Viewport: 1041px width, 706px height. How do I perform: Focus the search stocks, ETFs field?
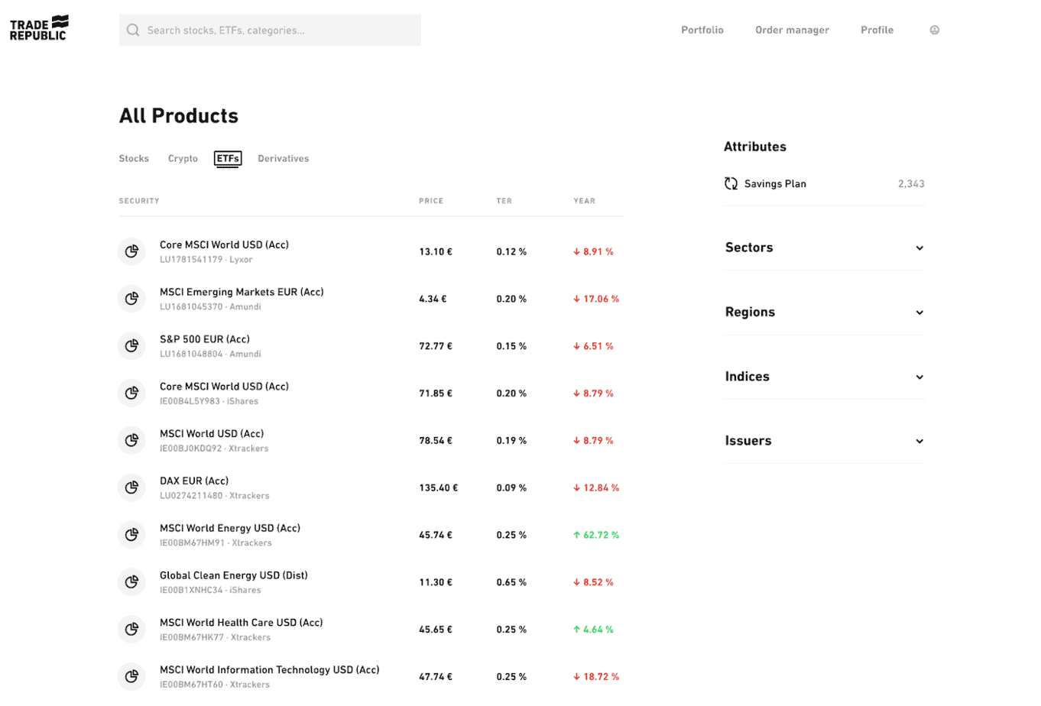point(270,30)
